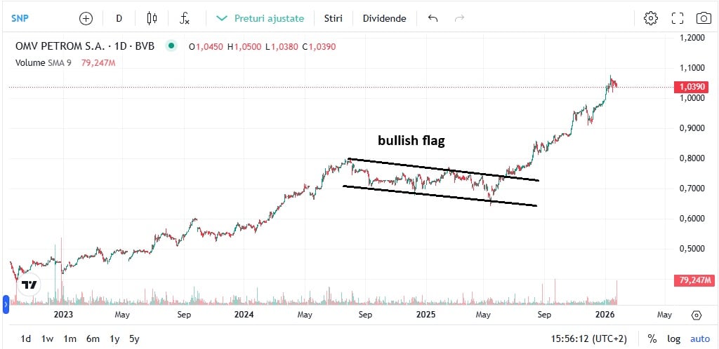
Task: Expand the Preturi ajustate dropdown
Action: pyautogui.click(x=260, y=18)
